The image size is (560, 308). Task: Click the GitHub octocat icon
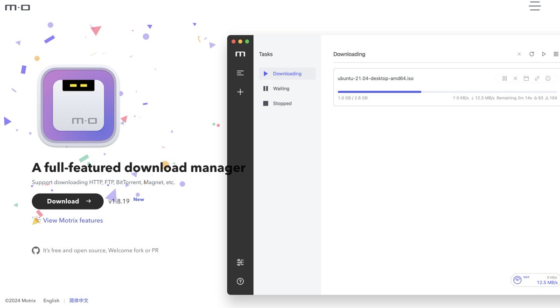(x=36, y=251)
